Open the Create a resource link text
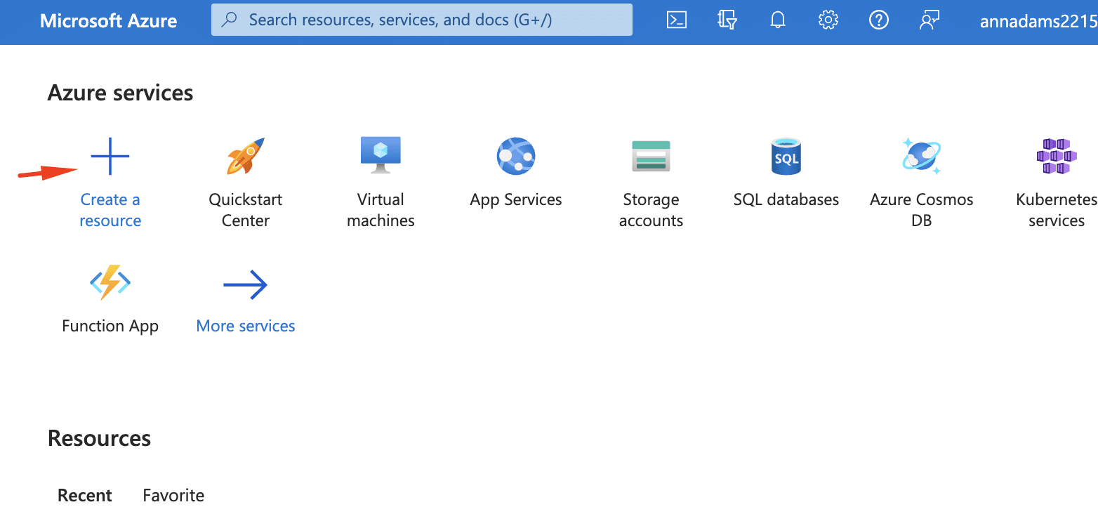The image size is (1098, 514). click(110, 210)
